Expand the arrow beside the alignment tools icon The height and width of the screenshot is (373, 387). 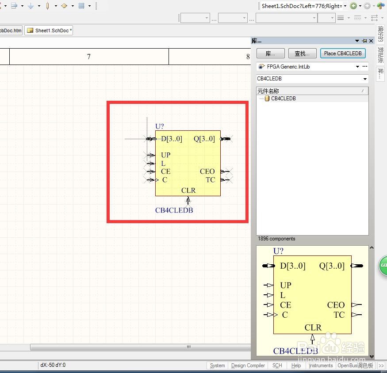22,6
